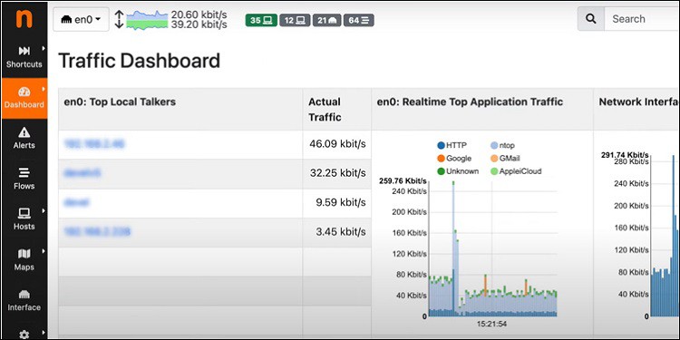Image resolution: width=680 pixels, height=340 pixels.
Task: Open the settings gear in sidebar
Action: point(24,335)
